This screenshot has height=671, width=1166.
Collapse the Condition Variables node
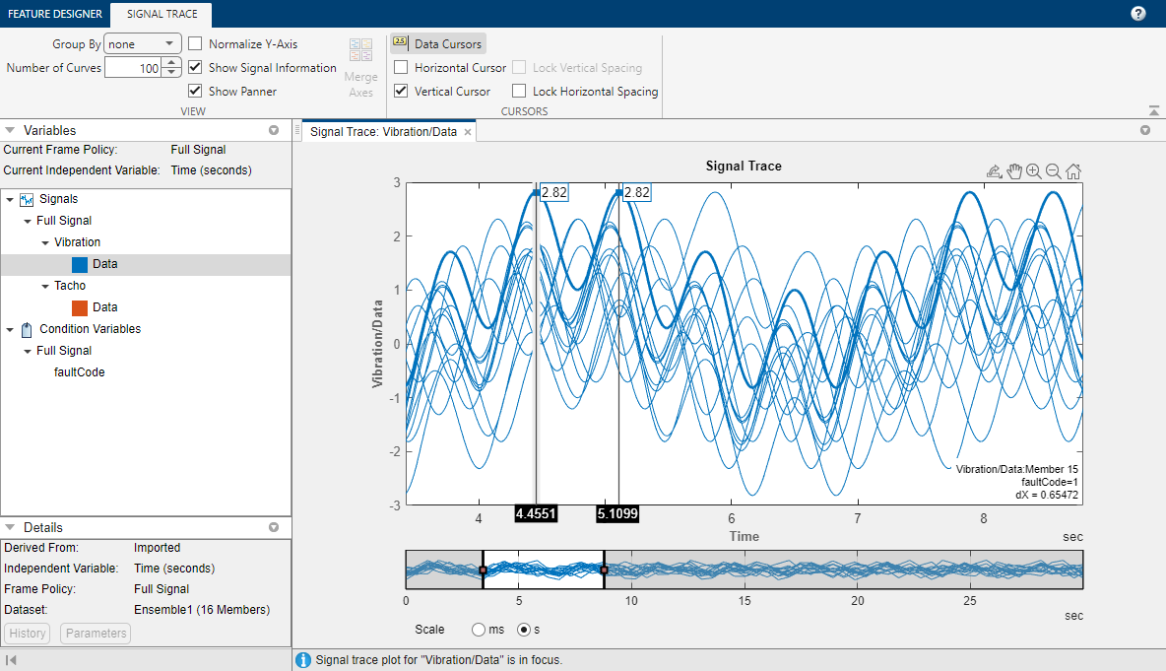[x=10, y=329]
